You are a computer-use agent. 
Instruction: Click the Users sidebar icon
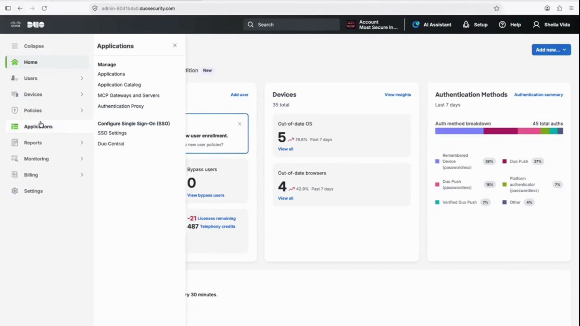click(x=14, y=78)
